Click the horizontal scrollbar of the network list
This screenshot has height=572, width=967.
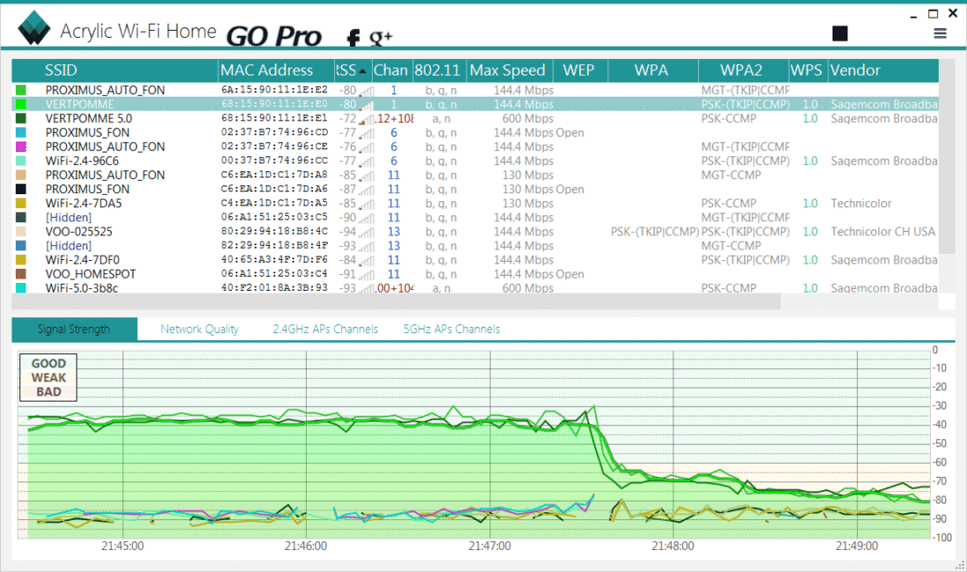pos(396,301)
